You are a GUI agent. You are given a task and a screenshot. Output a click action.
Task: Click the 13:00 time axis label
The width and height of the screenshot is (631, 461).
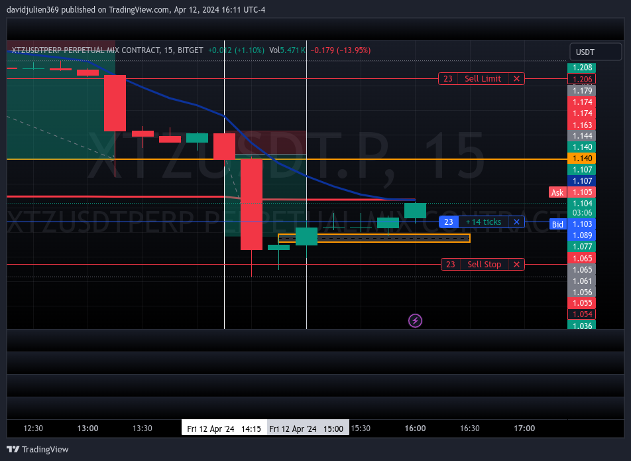click(87, 428)
